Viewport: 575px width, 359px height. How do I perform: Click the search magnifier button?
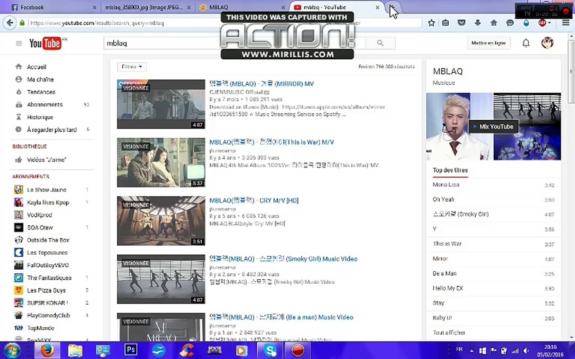pyautogui.click(x=380, y=43)
